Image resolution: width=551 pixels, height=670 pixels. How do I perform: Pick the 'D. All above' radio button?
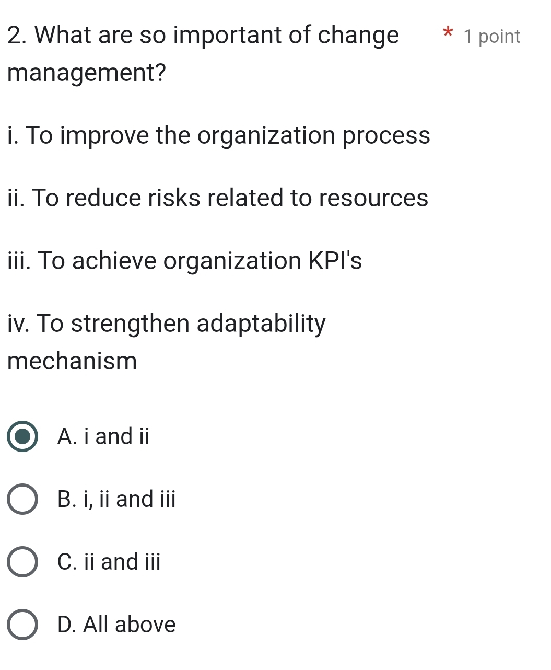point(22,625)
